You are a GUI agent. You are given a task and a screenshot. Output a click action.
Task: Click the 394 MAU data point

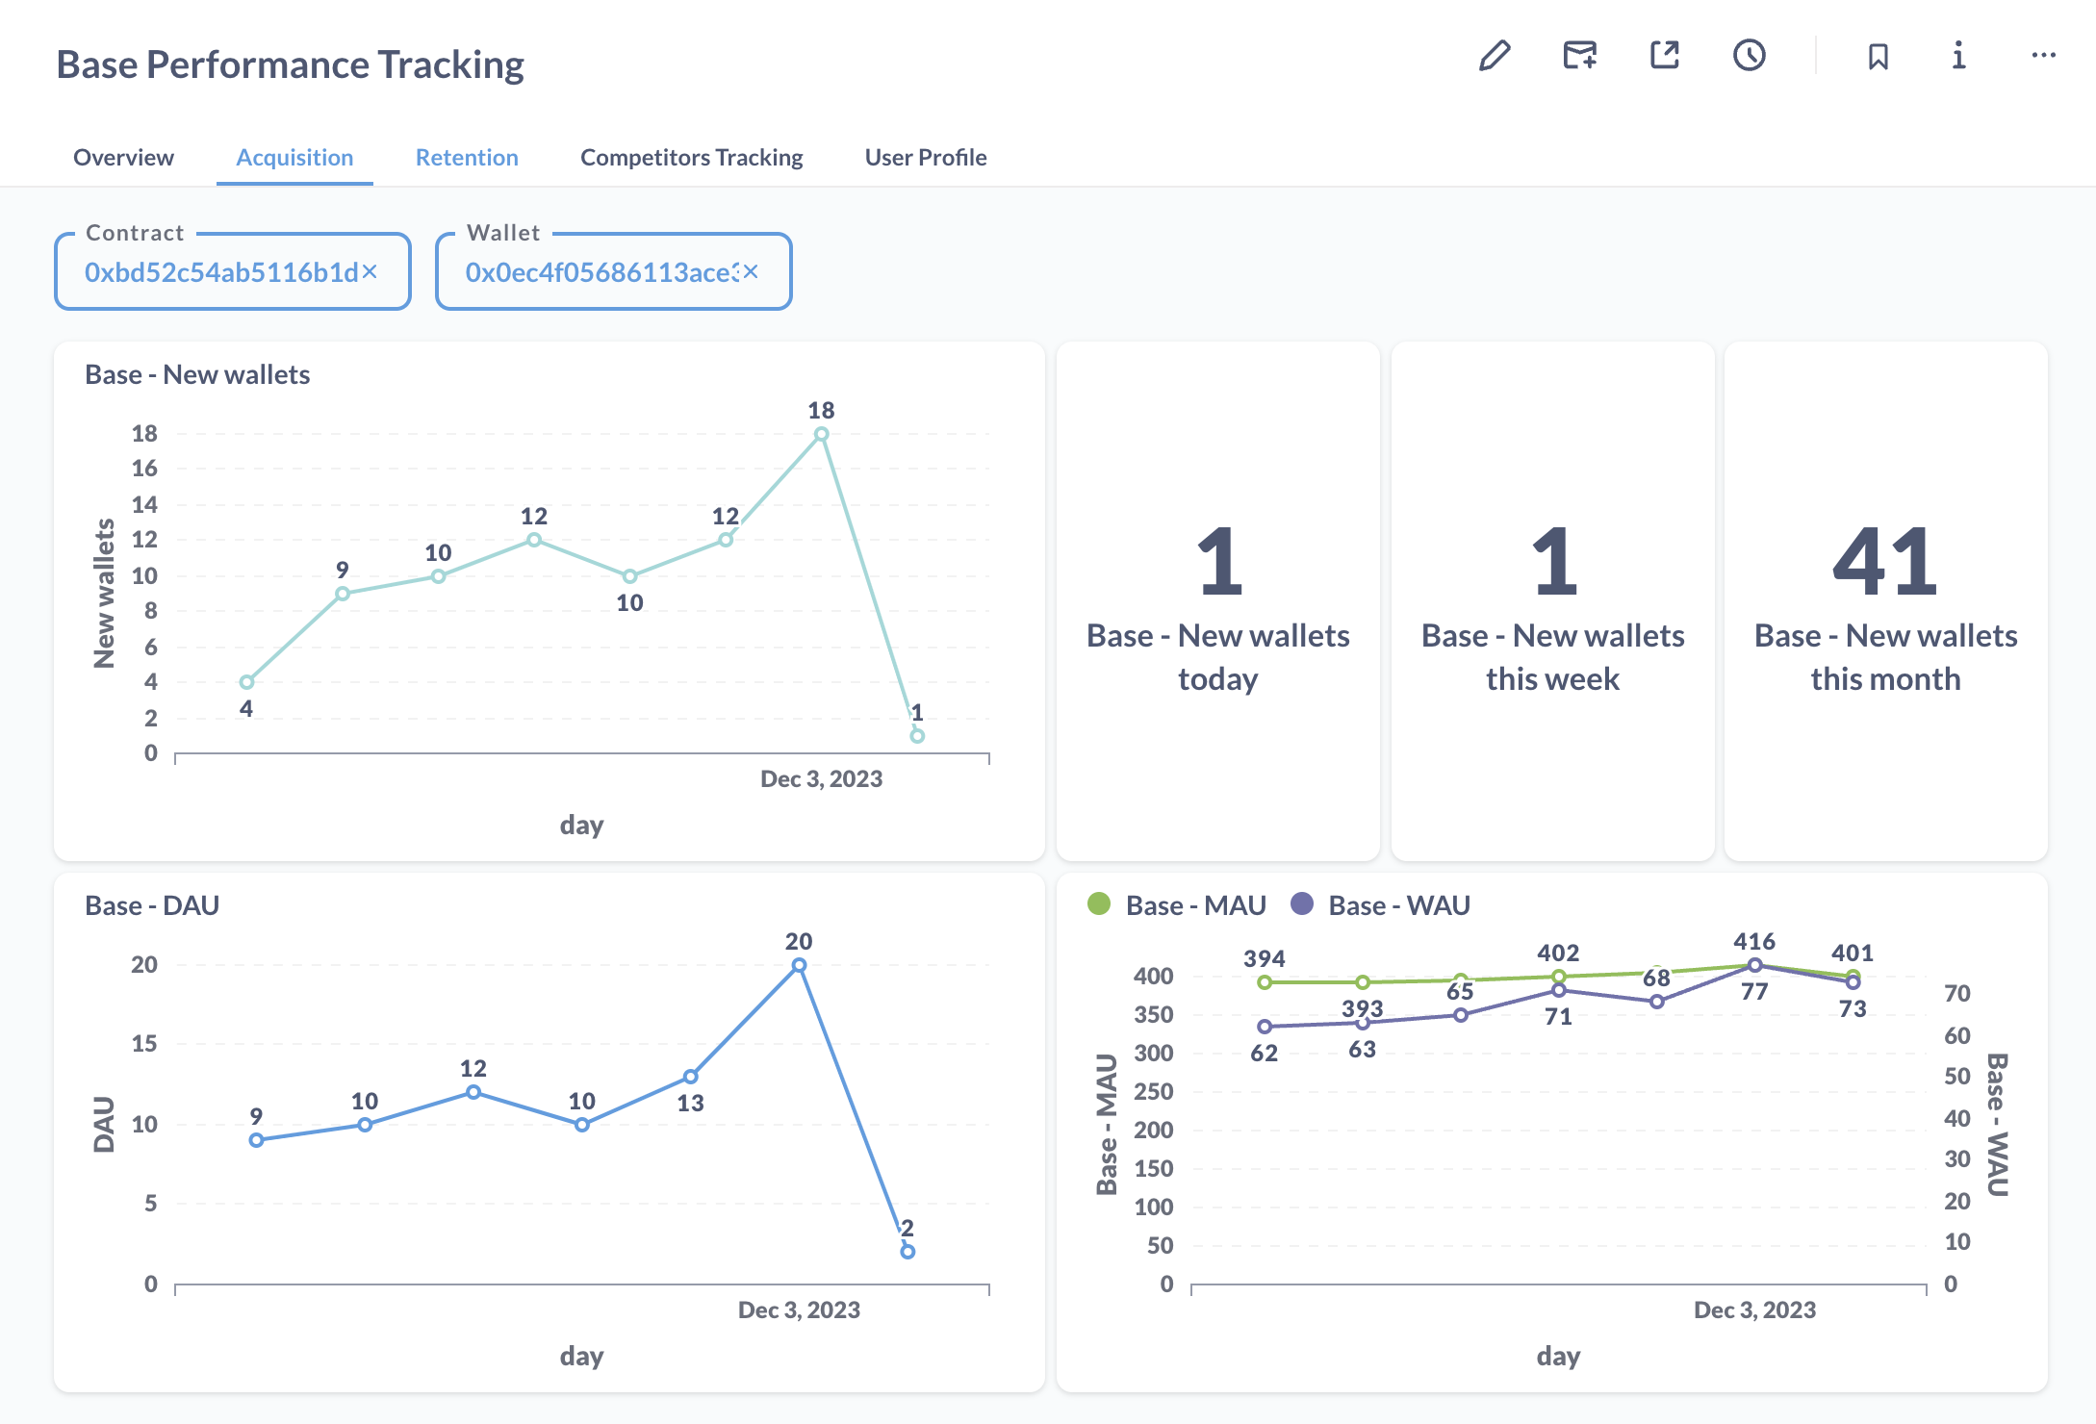(x=1265, y=982)
